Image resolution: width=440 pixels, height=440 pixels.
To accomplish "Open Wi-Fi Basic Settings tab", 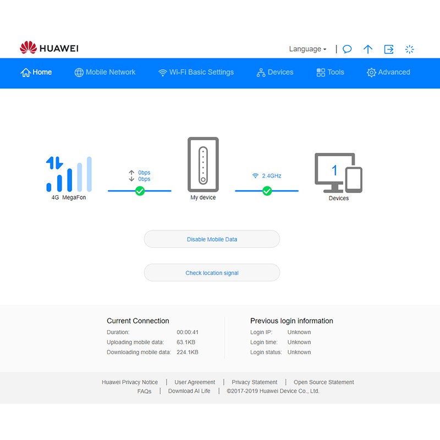I will 196,72.
